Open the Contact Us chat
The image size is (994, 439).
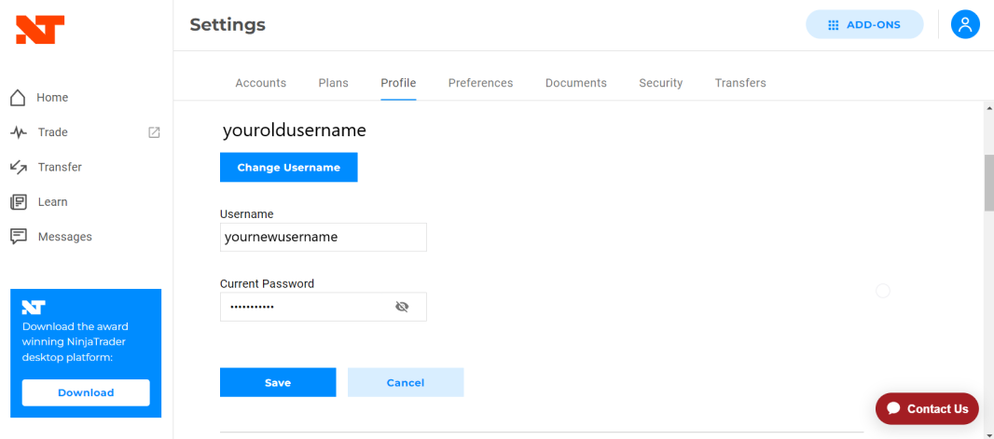927,408
